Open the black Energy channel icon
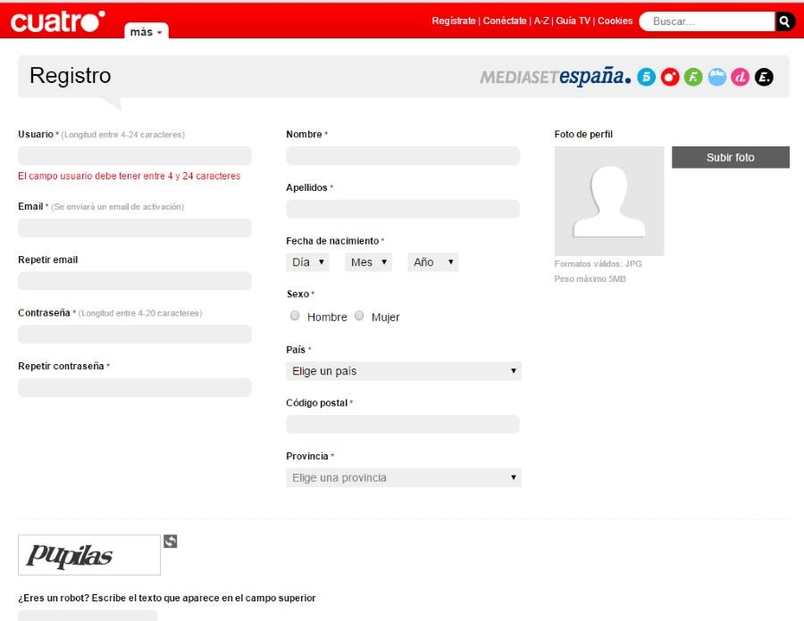 pyautogui.click(x=764, y=78)
